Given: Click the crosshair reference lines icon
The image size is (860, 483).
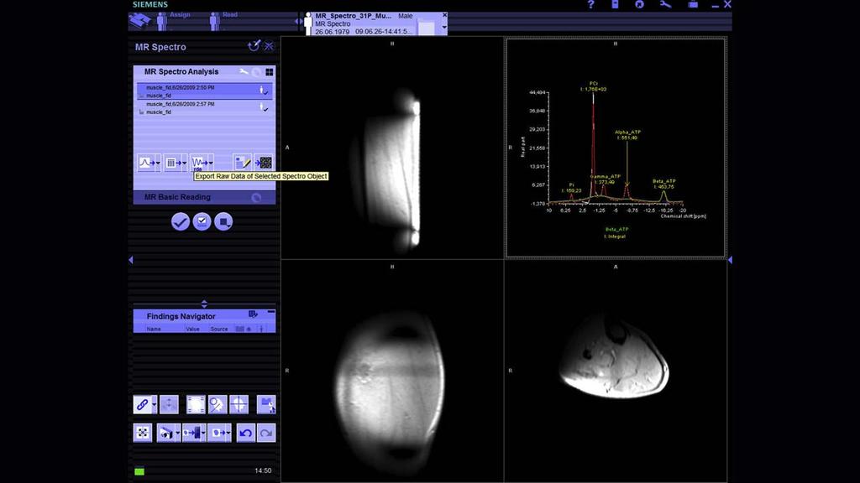Looking at the screenshot, I should pos(239,404).
